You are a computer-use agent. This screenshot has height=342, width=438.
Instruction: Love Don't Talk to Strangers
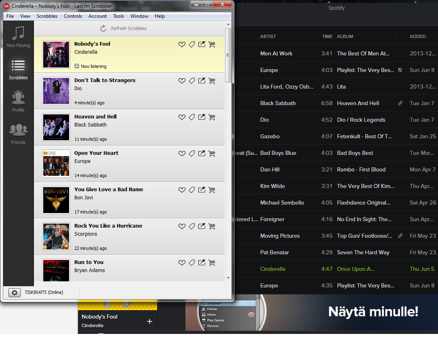coord(182,80)
